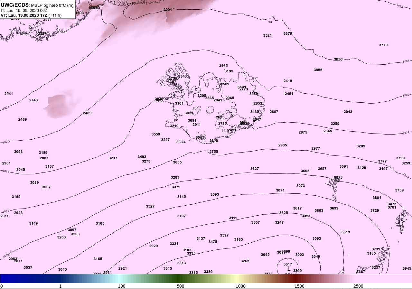
Task: Click the L low-pressure center marker
Action: pyautogui.click(x=289, y=268)
